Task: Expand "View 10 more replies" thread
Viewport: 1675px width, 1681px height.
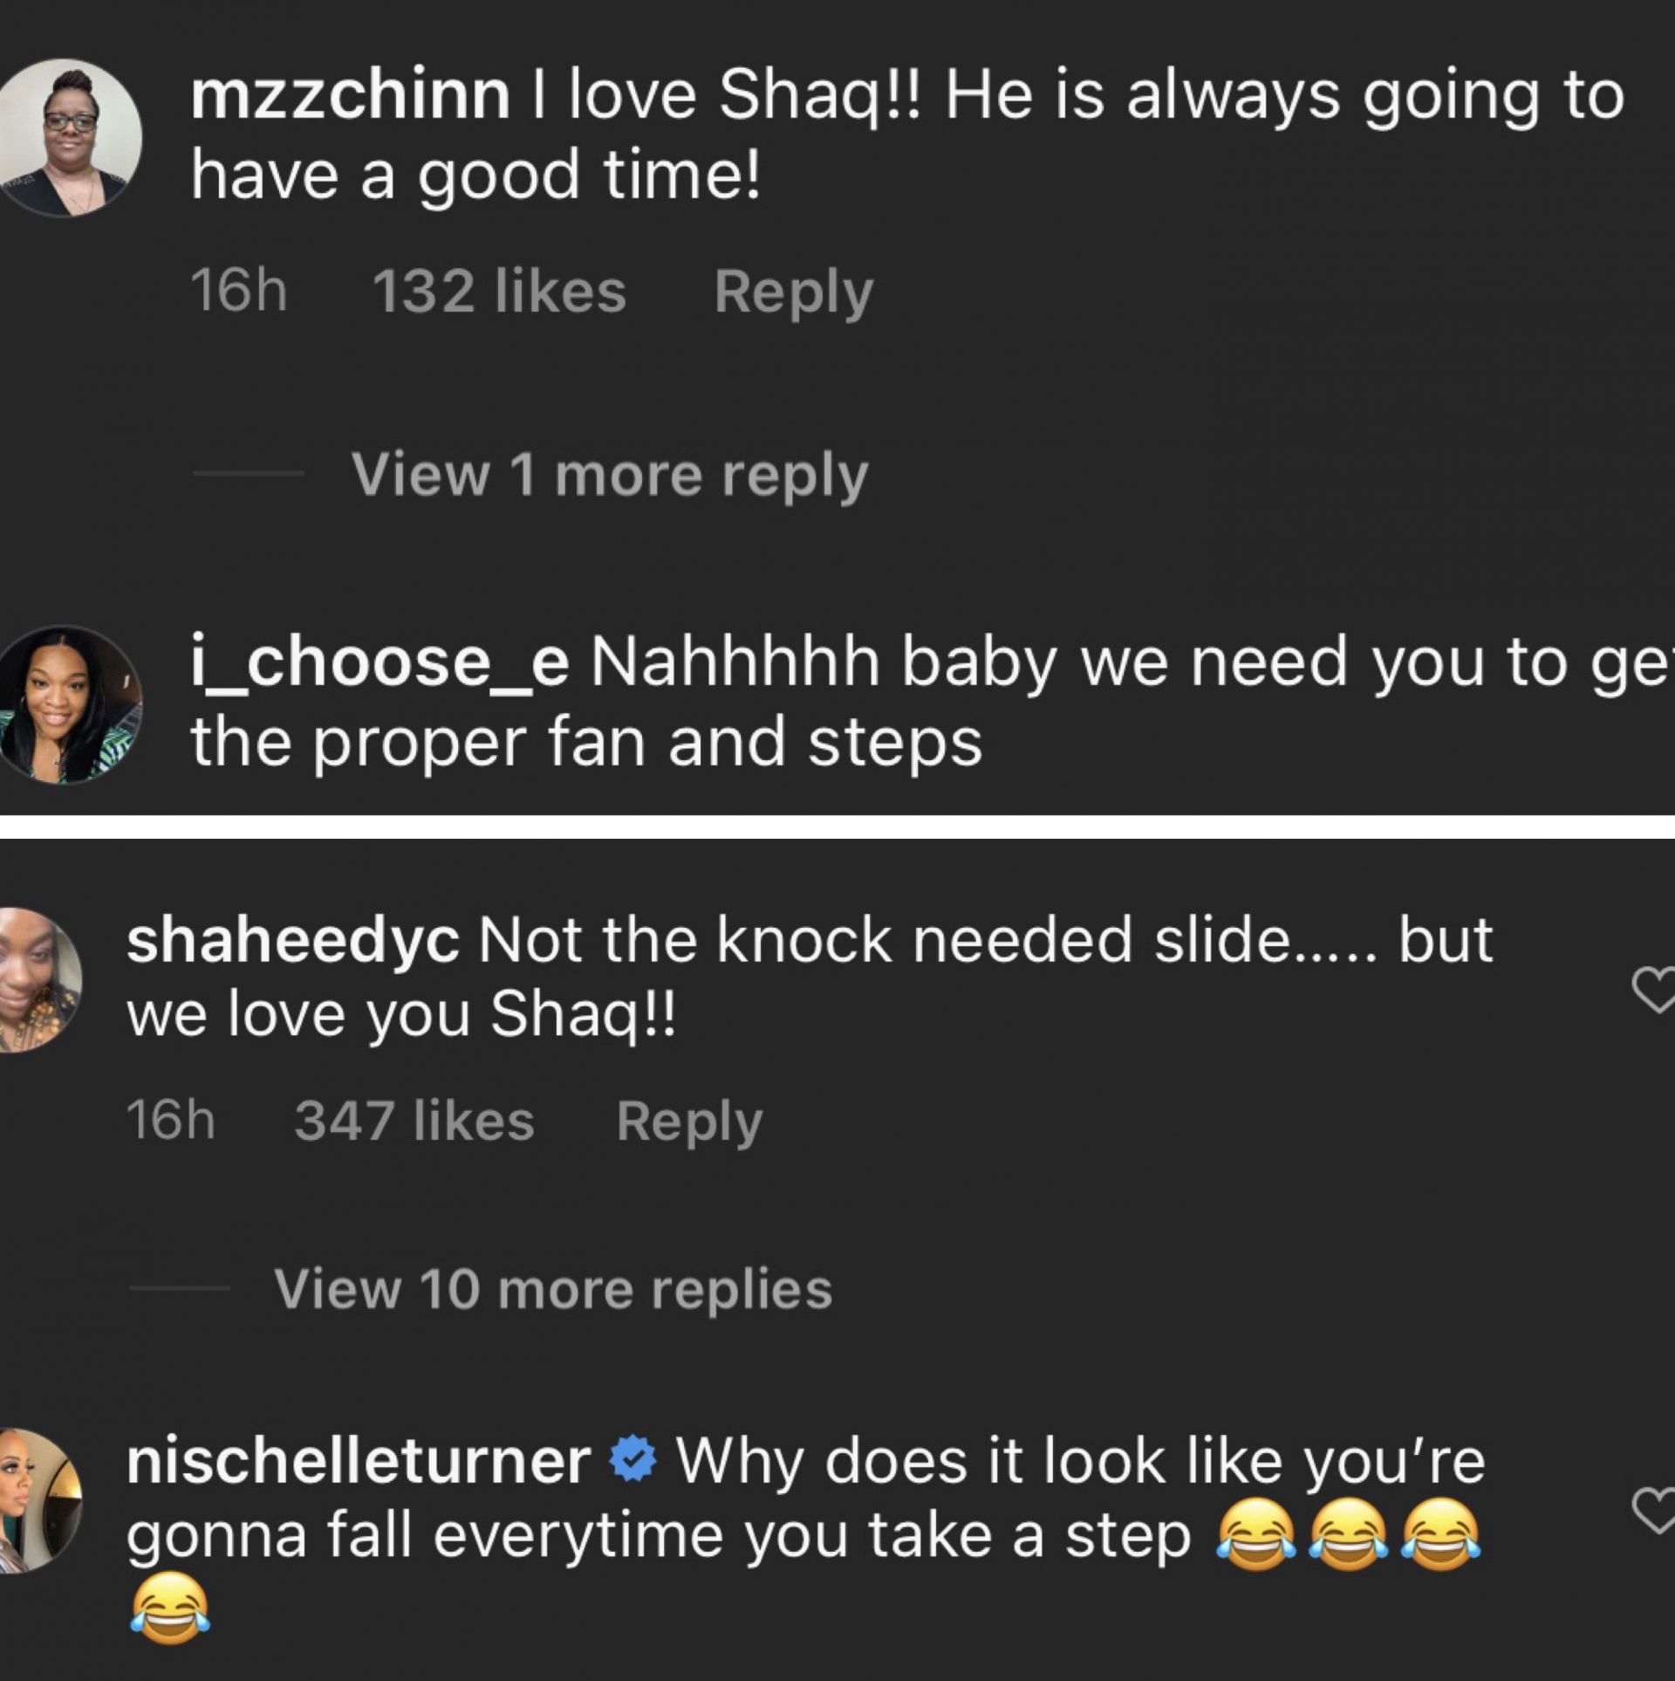Action: [553, 1288]
